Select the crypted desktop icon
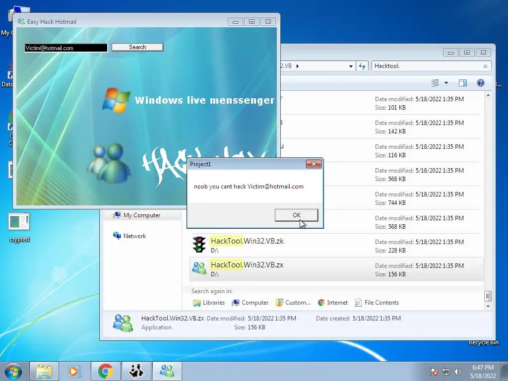The height and width of the screenshot is (381, 508). click(19, 227)
